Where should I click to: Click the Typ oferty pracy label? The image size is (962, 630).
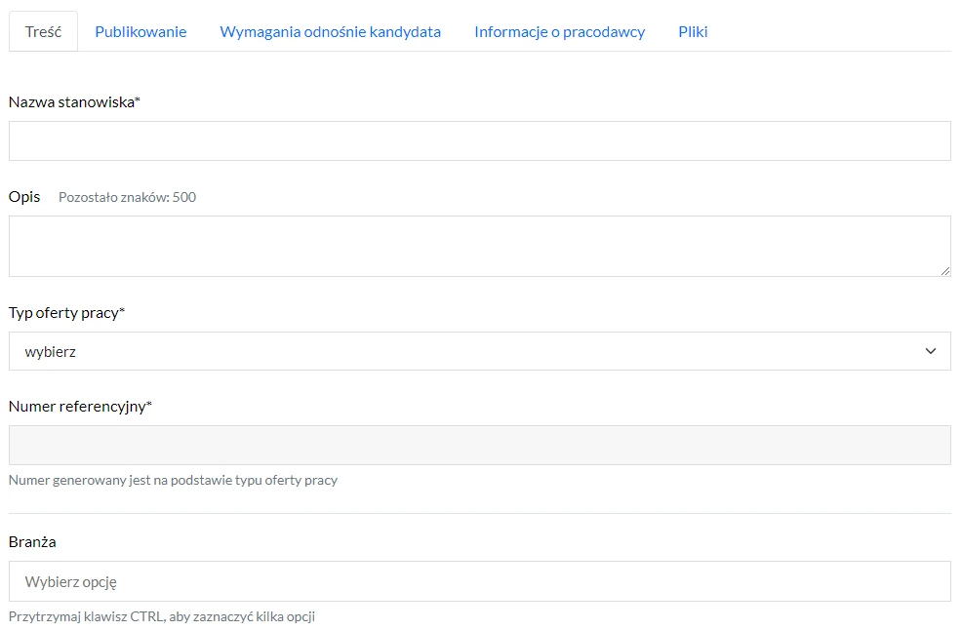pyautogui.click(x=66, y=313)
